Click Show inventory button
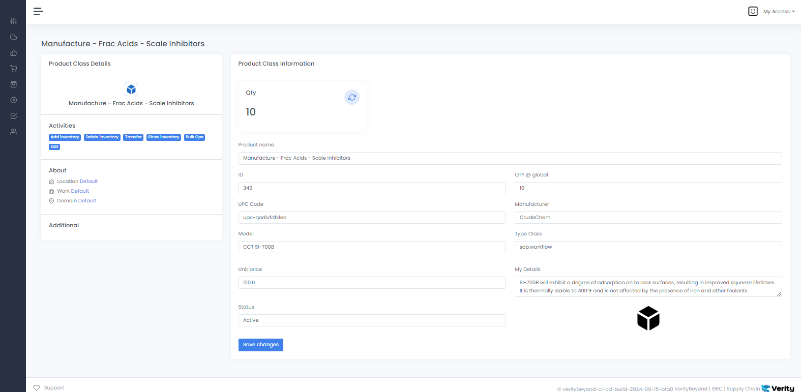Viewport: 801px width, 392px height. coord(163,137)
